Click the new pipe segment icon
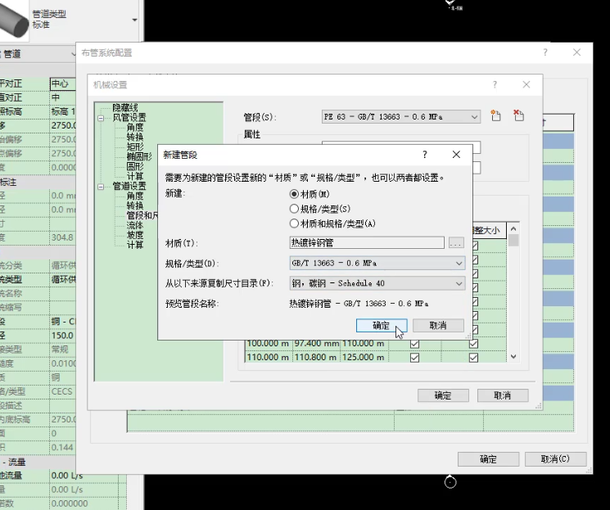The width and height of the screenshot is (610, 510). pos(495,115)
